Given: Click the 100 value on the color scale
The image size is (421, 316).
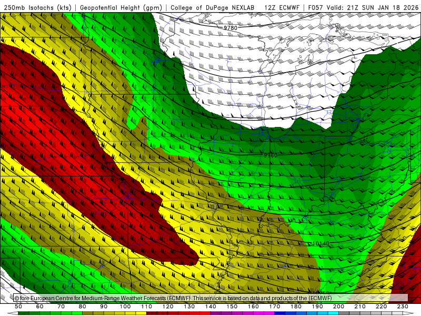Looking at the screenshot, I should point(125,307).
